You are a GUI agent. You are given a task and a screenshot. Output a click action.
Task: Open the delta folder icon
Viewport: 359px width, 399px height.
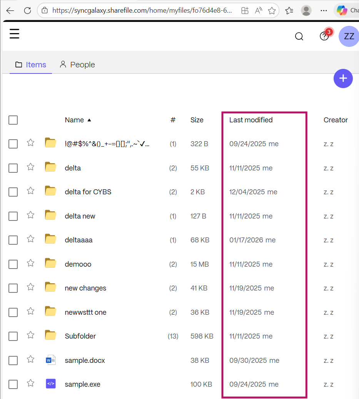50,167
